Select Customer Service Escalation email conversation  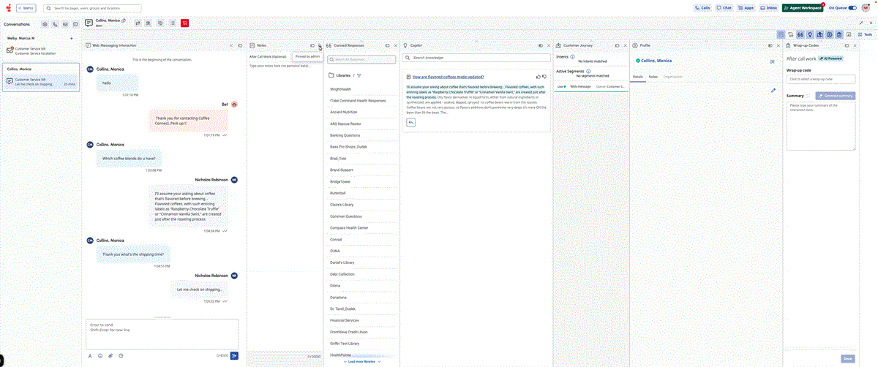point(40,50)
